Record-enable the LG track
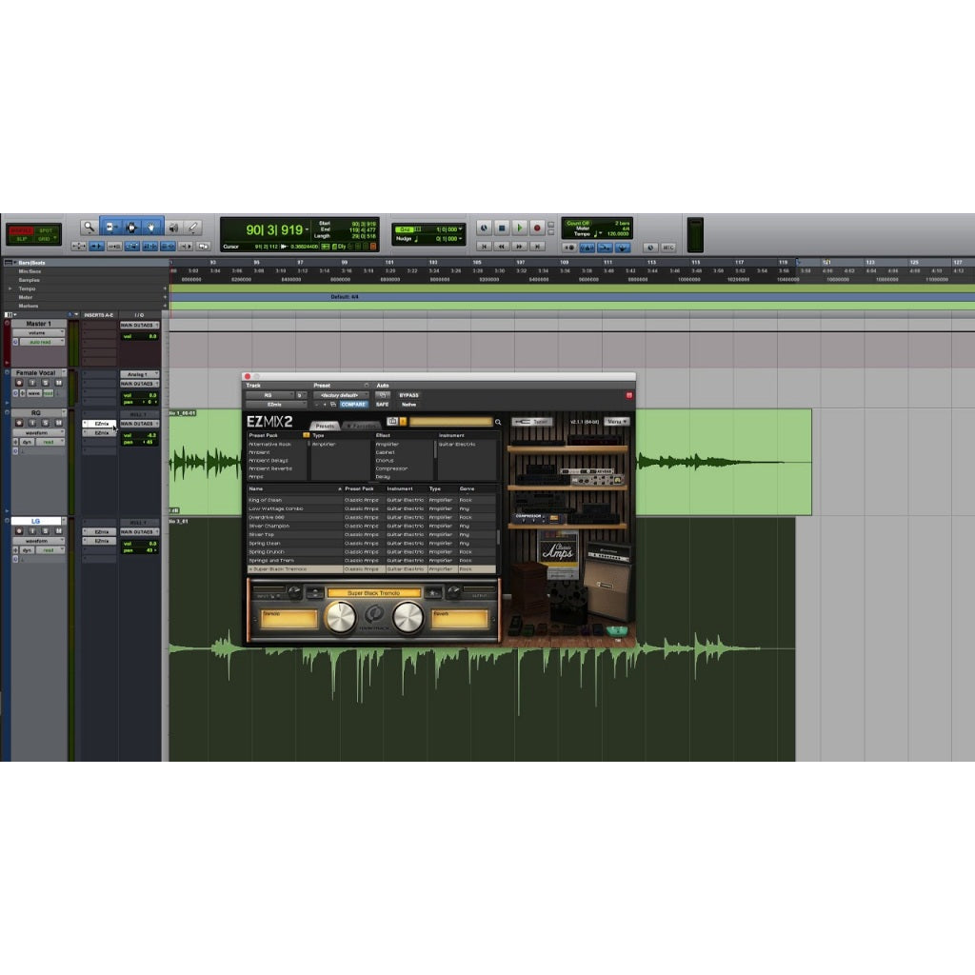 point(20,529)
